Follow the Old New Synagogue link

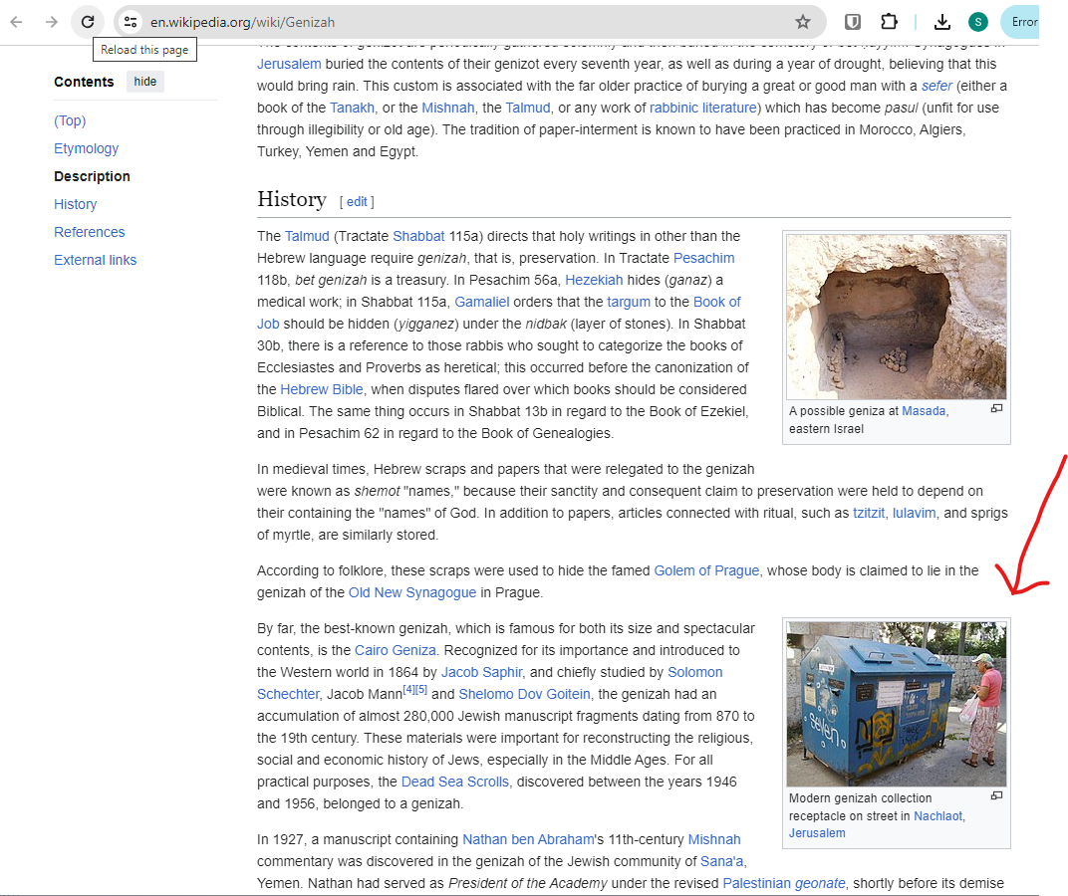tap(412, 592)
